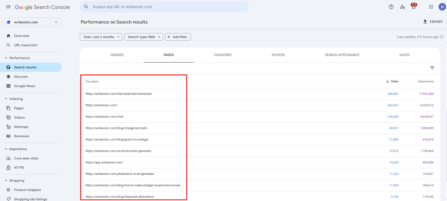The image size is (447, 201).
Task: Collapse the Indexing section
Action: (6, 99)
